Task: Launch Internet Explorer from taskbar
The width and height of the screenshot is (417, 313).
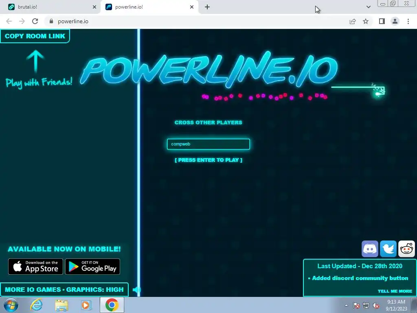Action: coord(36,305)
